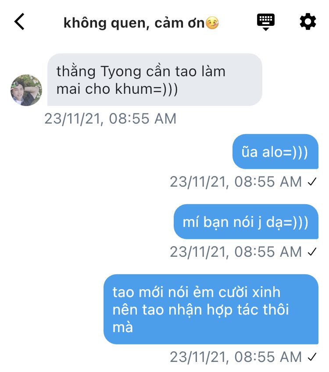The width and height of the screenshot is (329, 372).
Task: Tap the delivered checkmark under 'ũa alo=)))'
Action: pos(312,182)
